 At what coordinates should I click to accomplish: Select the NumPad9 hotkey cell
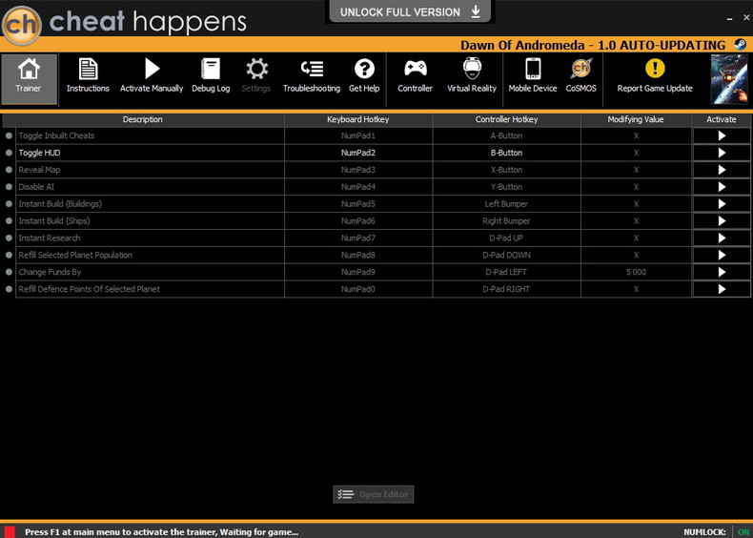click(x=358, y=272)
